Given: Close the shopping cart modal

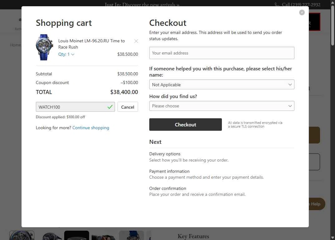Looking at the screenshot, I should pos(302,12).
